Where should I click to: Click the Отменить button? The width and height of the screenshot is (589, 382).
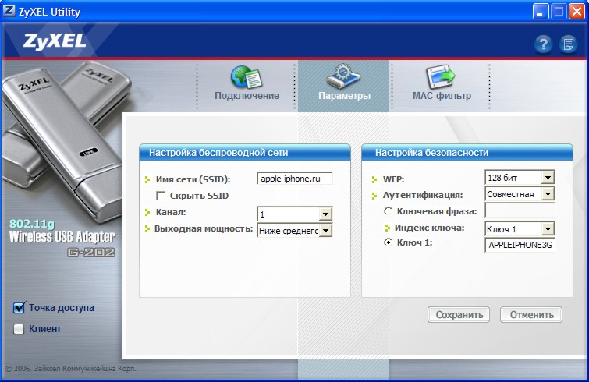click(531, 314)
